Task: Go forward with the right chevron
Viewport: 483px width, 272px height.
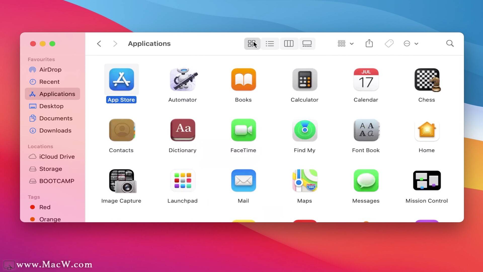Action: pos(115,44)
